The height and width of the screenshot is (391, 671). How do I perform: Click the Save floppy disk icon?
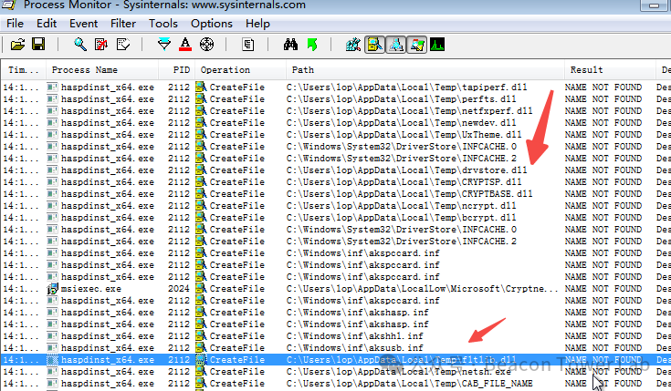(x=38, y=45)
